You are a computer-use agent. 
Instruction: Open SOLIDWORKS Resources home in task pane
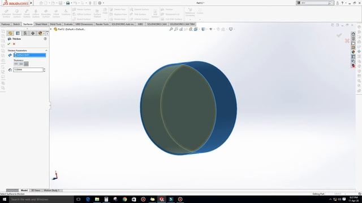353,34
